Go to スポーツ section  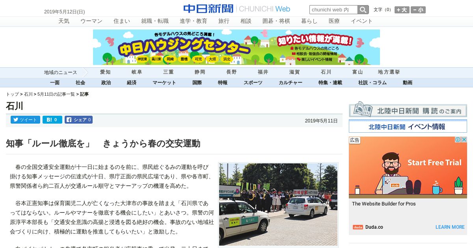[x=253, y=83]
